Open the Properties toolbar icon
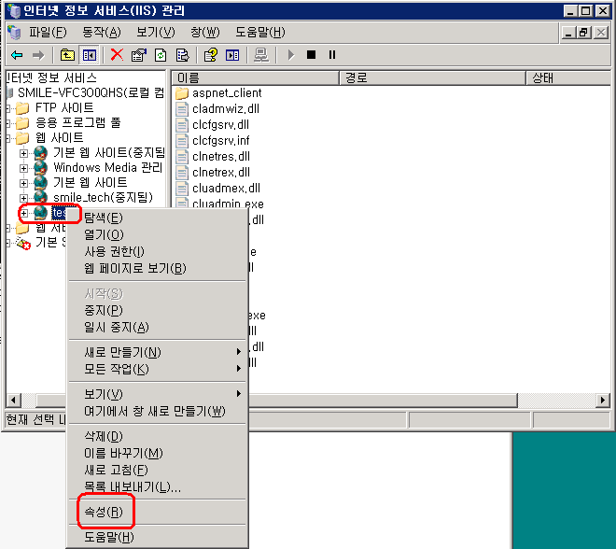Screen dimensions: 616x549 pos(138,55)
